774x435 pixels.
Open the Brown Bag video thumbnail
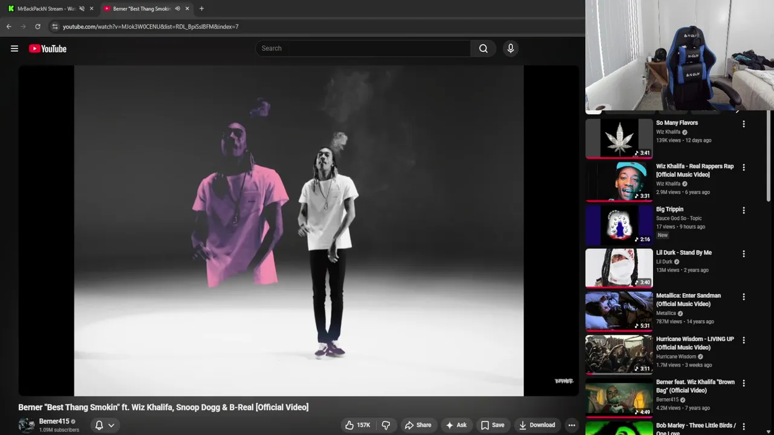619,397
